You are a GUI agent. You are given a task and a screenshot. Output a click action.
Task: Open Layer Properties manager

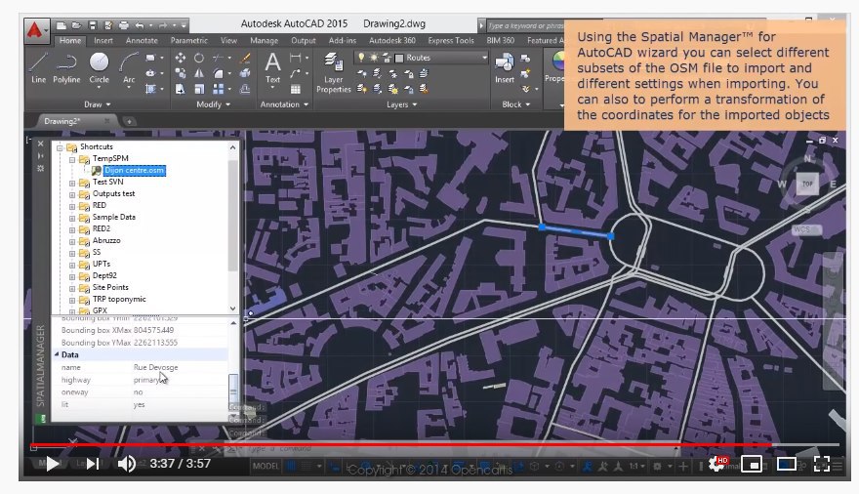coord(333,73)
